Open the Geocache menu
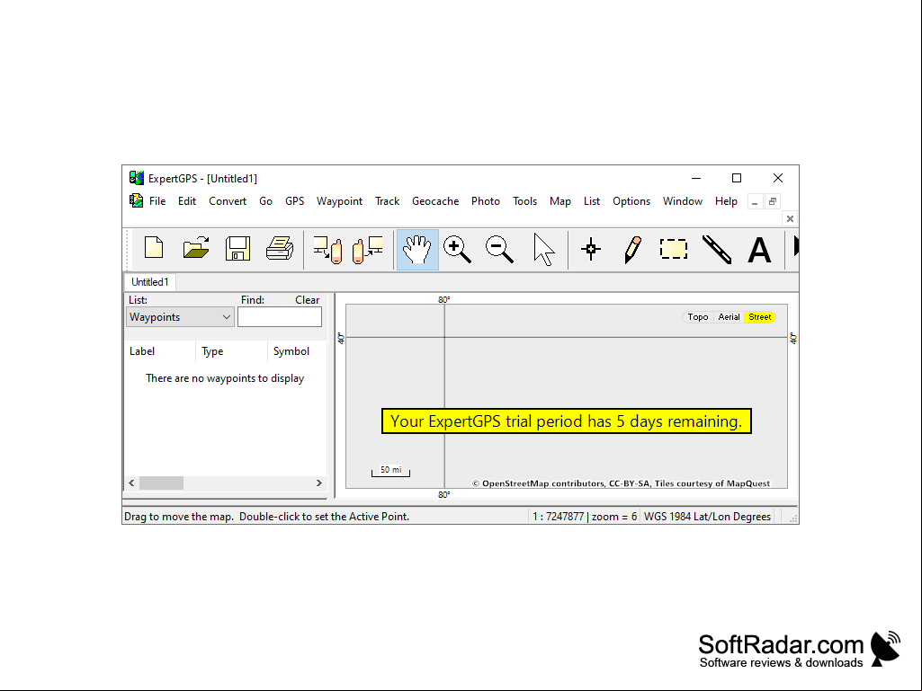 coord(435,201)
